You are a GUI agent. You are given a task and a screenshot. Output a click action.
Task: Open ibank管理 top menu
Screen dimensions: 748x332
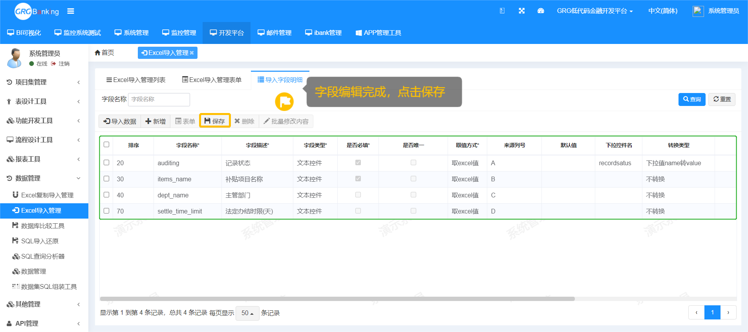pyautogui.click(x=324, y=33)
